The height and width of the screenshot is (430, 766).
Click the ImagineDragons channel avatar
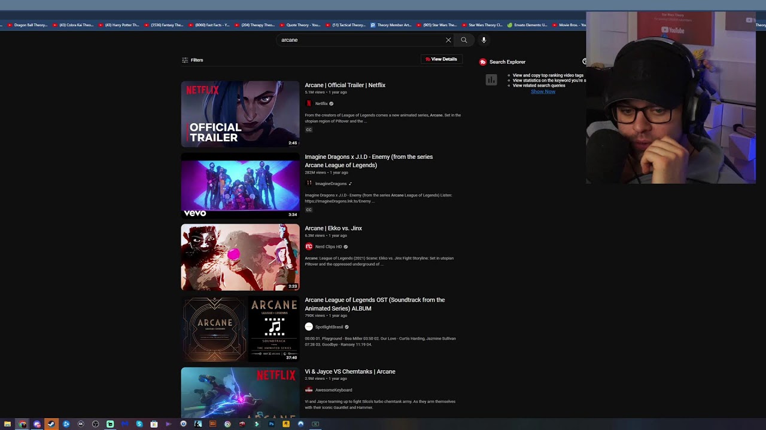click(x=309, y=183)
